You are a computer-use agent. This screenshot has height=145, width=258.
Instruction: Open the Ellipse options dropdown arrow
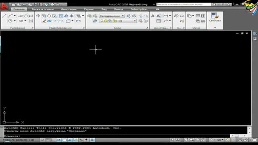coord(25,21)
